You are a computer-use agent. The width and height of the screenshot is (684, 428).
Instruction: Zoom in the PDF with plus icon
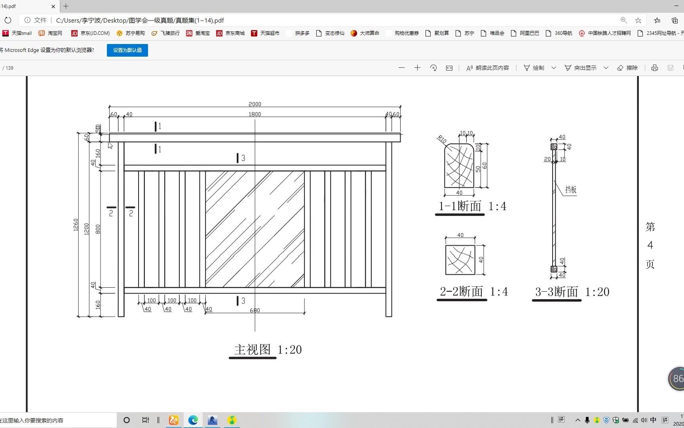tap(417, 68)
